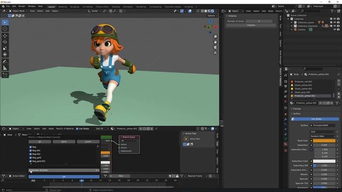The image size is (342, 192).
Task: Click the navigation gizmo red X axis
Action: click(x=216, y=27)
